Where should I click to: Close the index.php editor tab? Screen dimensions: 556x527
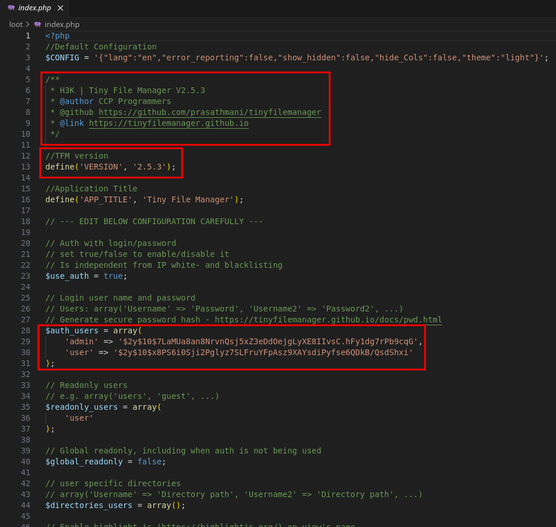click(60, 8)
